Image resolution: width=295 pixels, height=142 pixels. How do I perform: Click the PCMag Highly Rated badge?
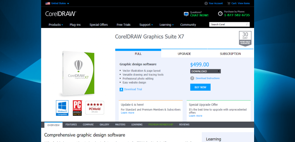point(77,108)
